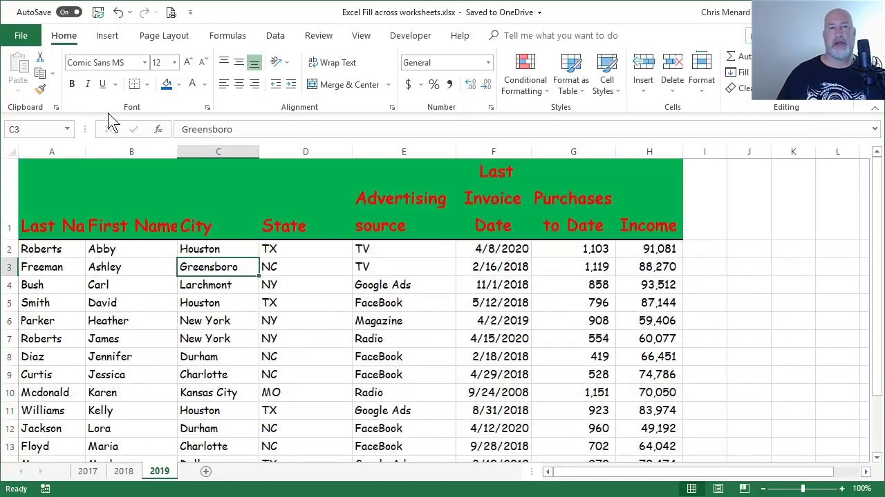Image resolution: width=885 pixels, height=497 pixels.
Task: Switch to the Formulas ribbon tab
Action: coord(227,35)
